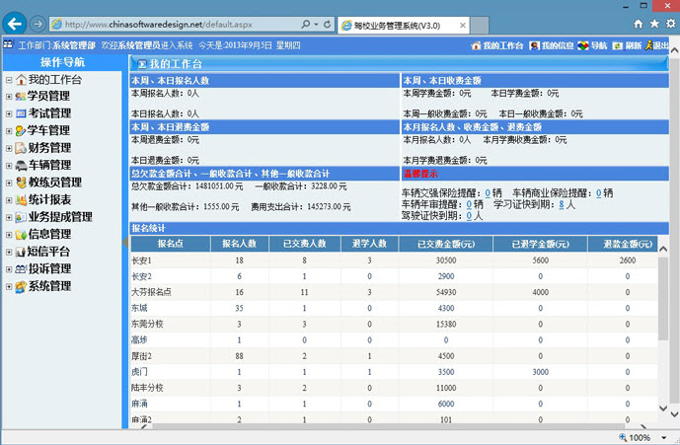Click the 考试管理 exam management icon

[21, 113]
